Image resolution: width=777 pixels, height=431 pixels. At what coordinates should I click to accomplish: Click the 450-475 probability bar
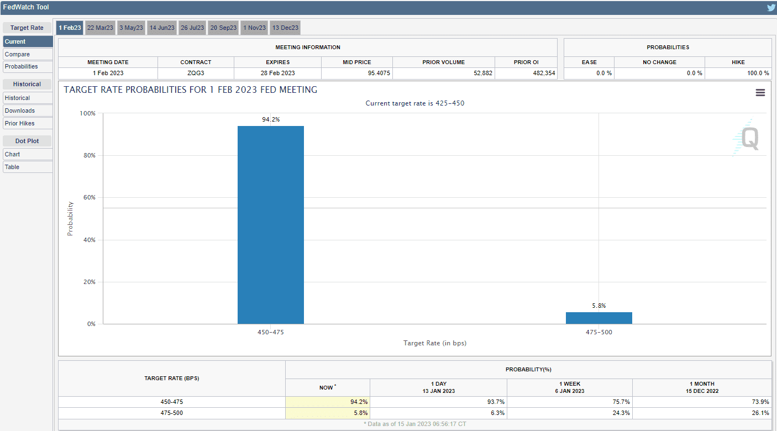coord(270,225)
